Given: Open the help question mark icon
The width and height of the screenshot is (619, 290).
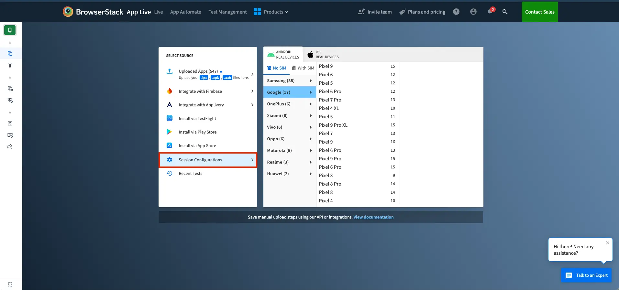Looking at the screenshot, I should 456,12.
